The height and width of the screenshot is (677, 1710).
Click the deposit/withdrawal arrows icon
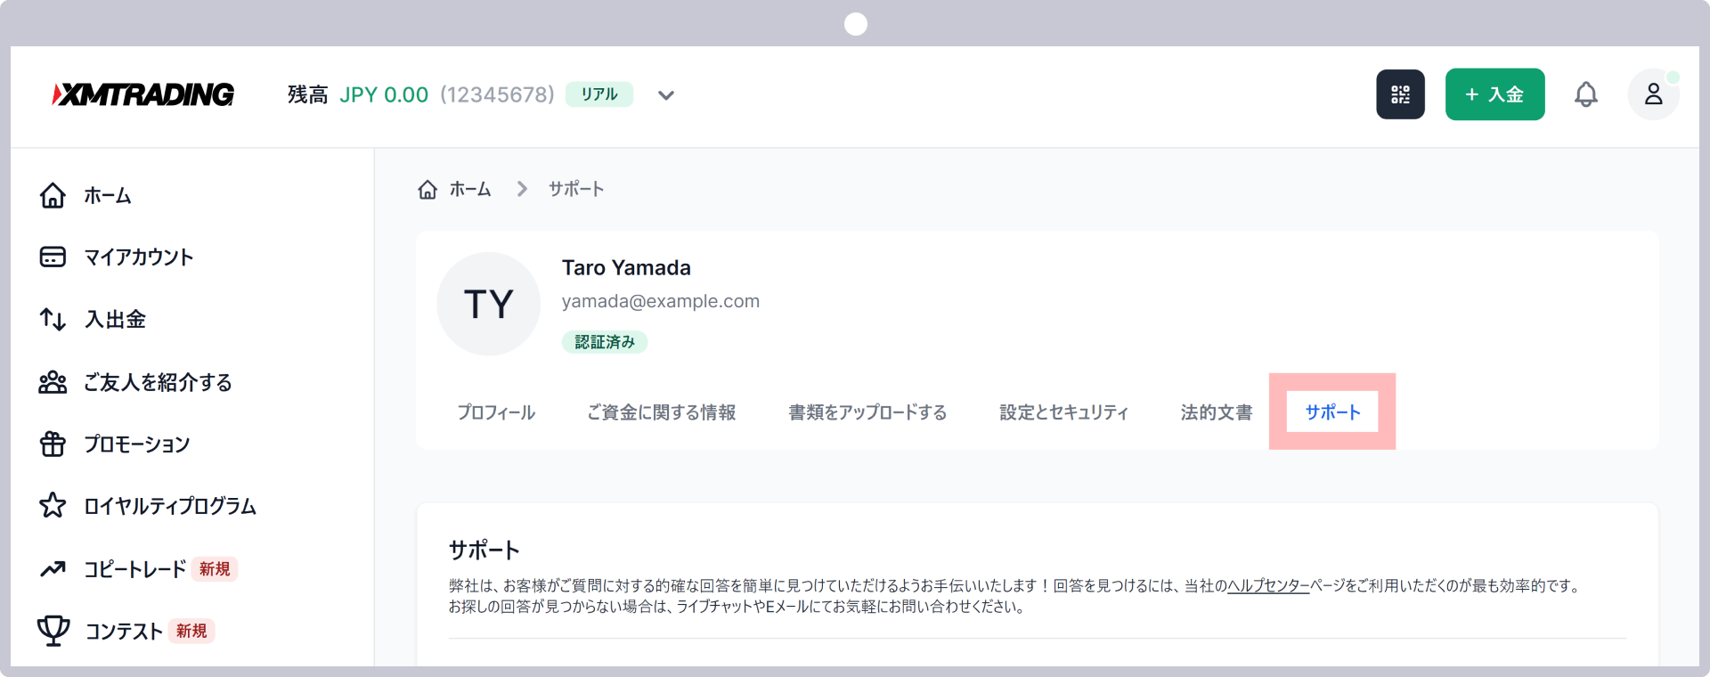(x=53, y=319)
